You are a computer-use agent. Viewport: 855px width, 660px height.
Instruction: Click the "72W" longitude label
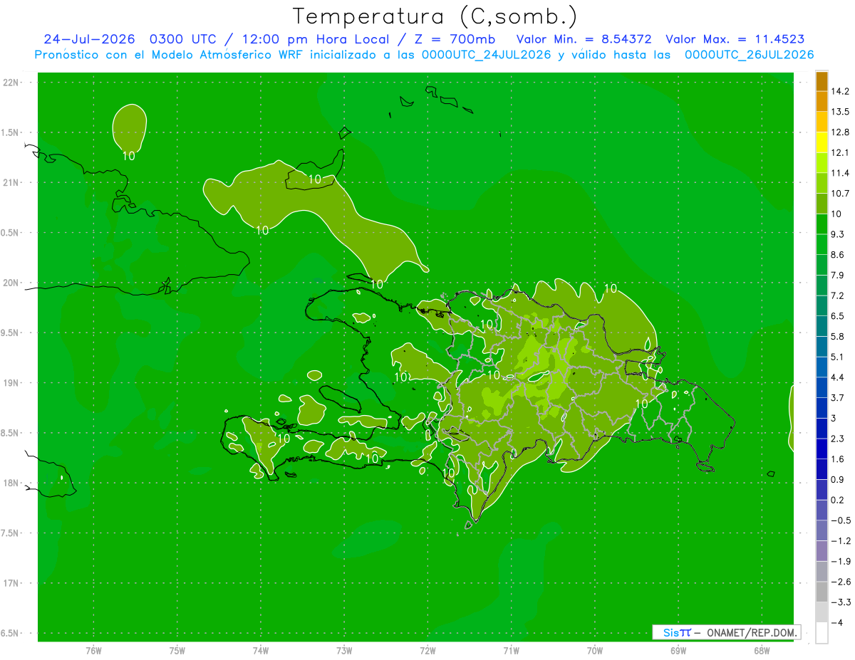(427, 650)
